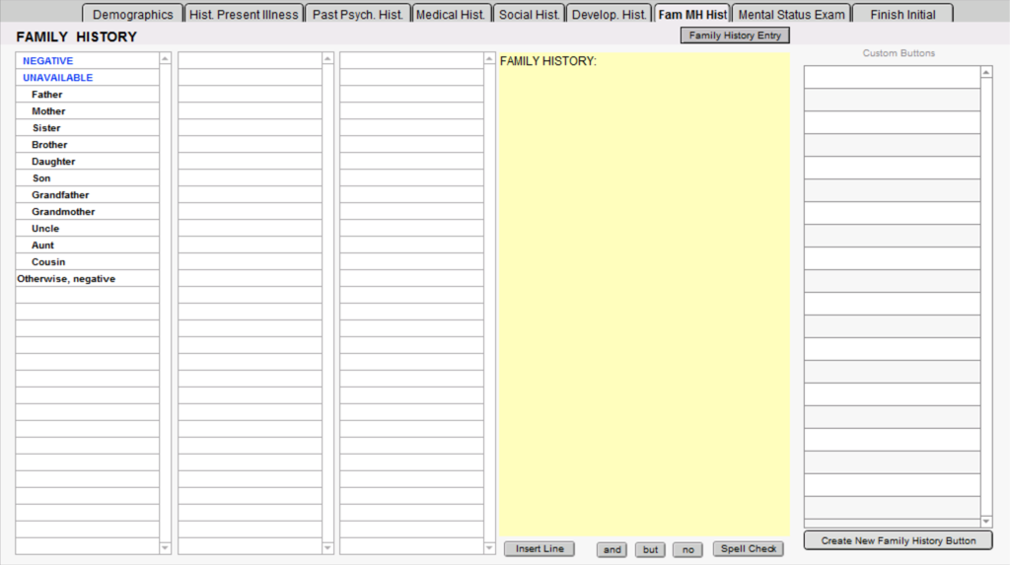Click first empty Custom Buttons slot
Image resolution: width=1010 pixels, height=565 pixels.
tap(892, 77)
